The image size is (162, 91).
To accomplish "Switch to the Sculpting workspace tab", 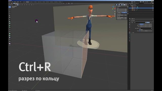I will (x=31, y=2).
